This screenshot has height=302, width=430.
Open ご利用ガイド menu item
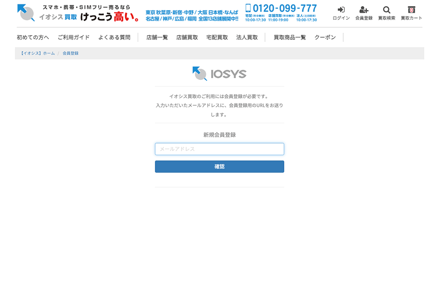click(74, 37)
